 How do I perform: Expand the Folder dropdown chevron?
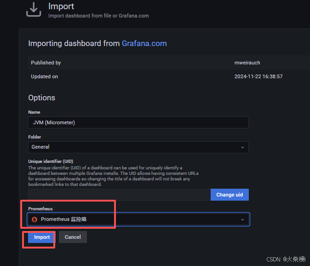coord(242,147)
